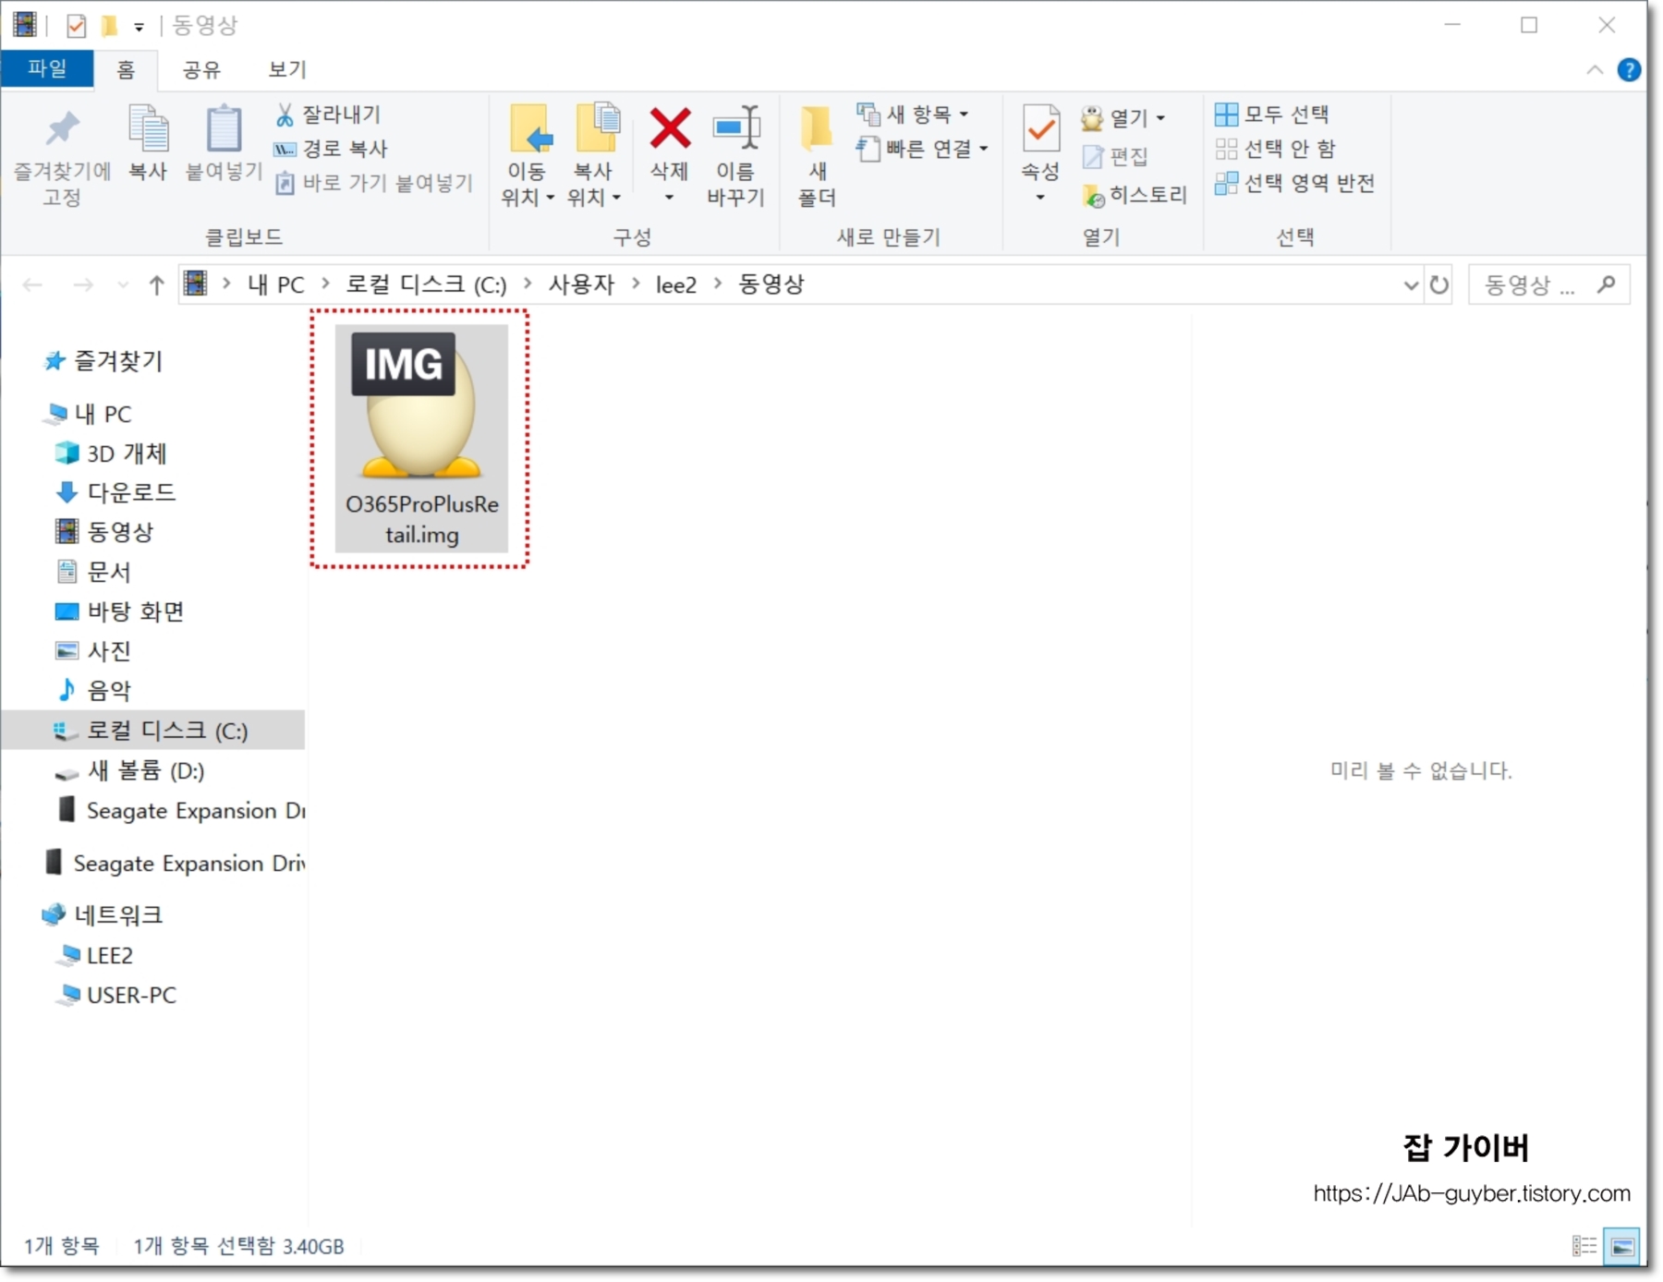Screen dimensions: 1663x1282
Task: Collapse the ribbon with chevron
Action: point(1595,69)
